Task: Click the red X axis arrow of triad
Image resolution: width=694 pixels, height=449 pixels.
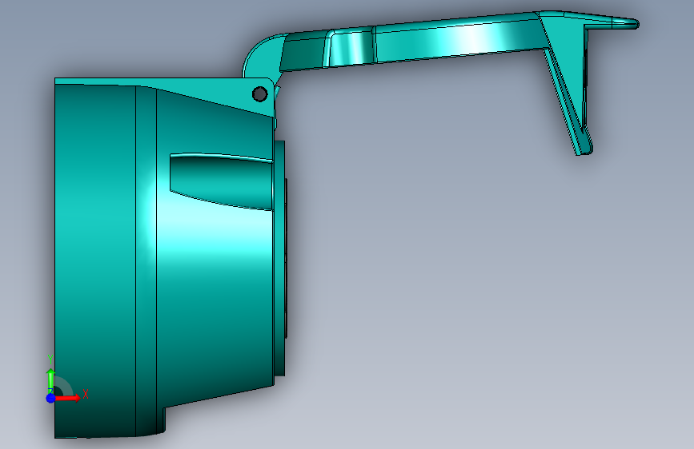Action: (68, 398)
